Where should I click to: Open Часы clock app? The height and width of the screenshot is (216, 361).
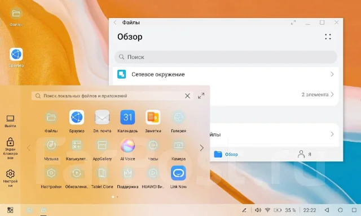153,145
